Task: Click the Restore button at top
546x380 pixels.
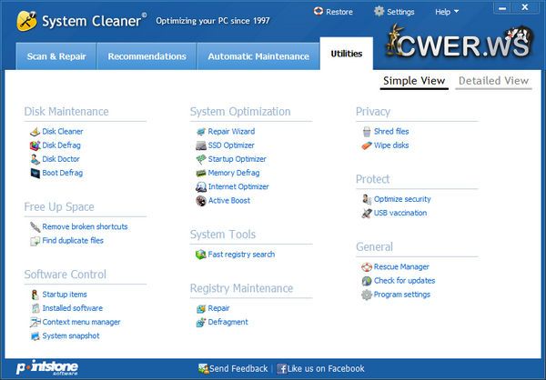Action: click(332, 12)
